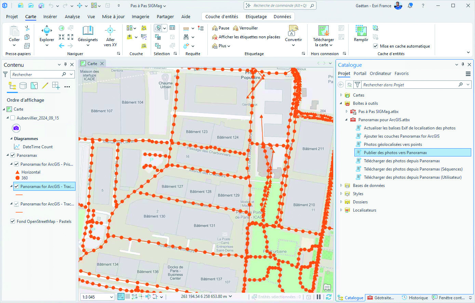Click the Convertir labels icon
This screenshot has width=475, height=303.
[293, 30]
